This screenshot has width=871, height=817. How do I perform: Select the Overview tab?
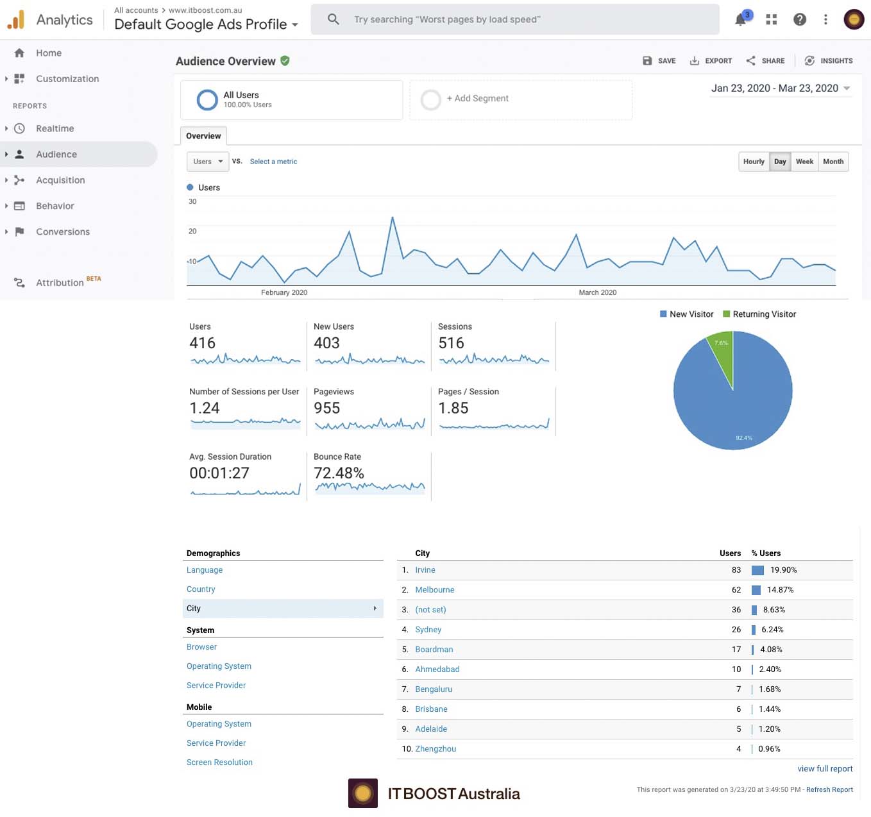[203, 135]
